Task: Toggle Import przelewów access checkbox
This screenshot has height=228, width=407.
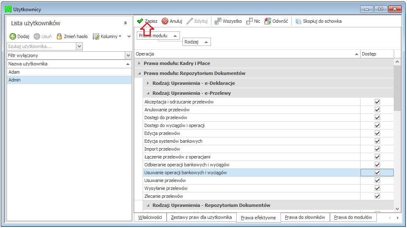Action: (x=377, y=149)
